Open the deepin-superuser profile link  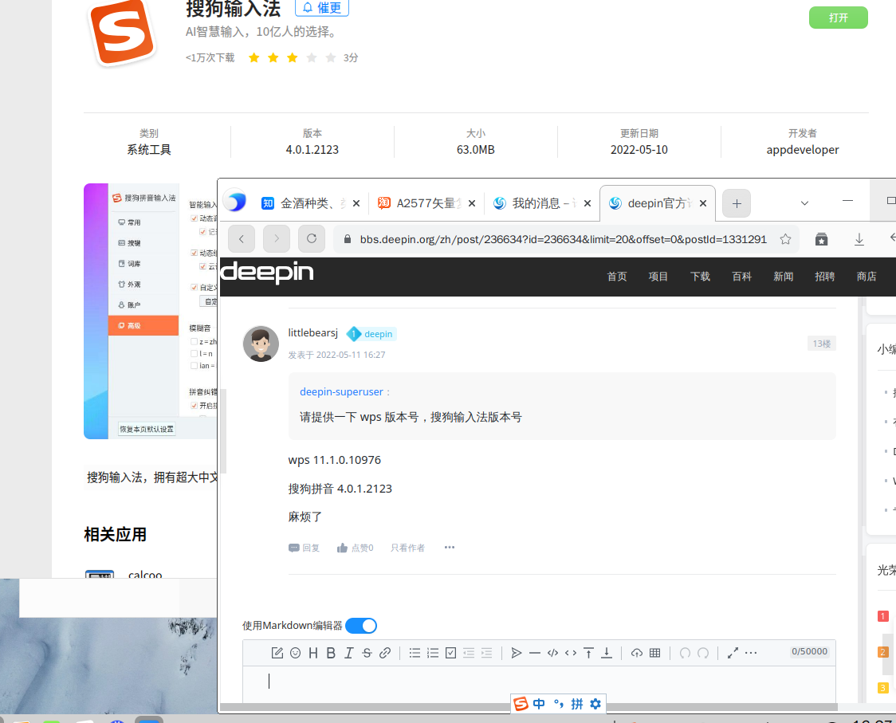tap(341, 391)
